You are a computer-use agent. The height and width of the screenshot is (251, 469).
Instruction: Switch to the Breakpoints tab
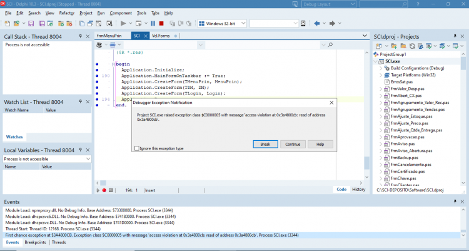(x=35, y=242)
